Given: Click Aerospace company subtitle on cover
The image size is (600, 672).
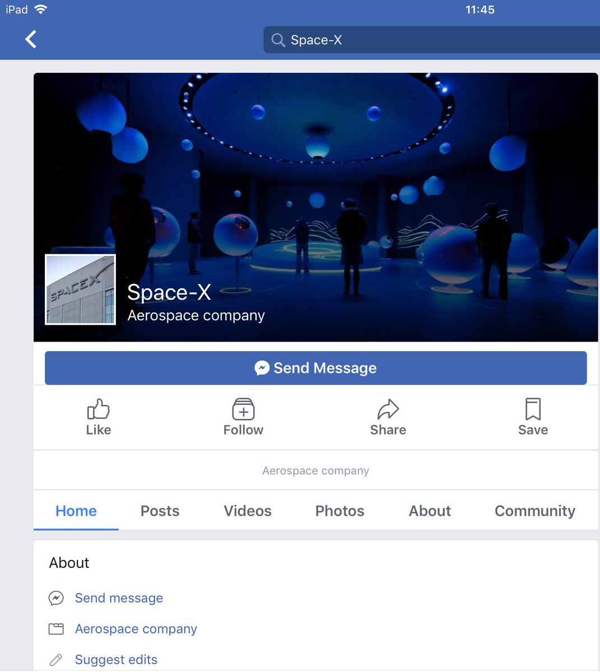Looking at the screenshot, I should (196, 316).
